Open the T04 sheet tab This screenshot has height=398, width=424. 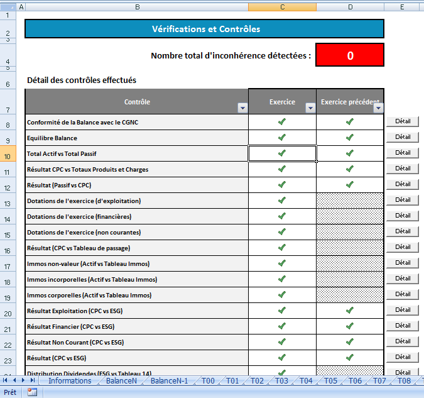pyautogui.click(x=306, y=380)
